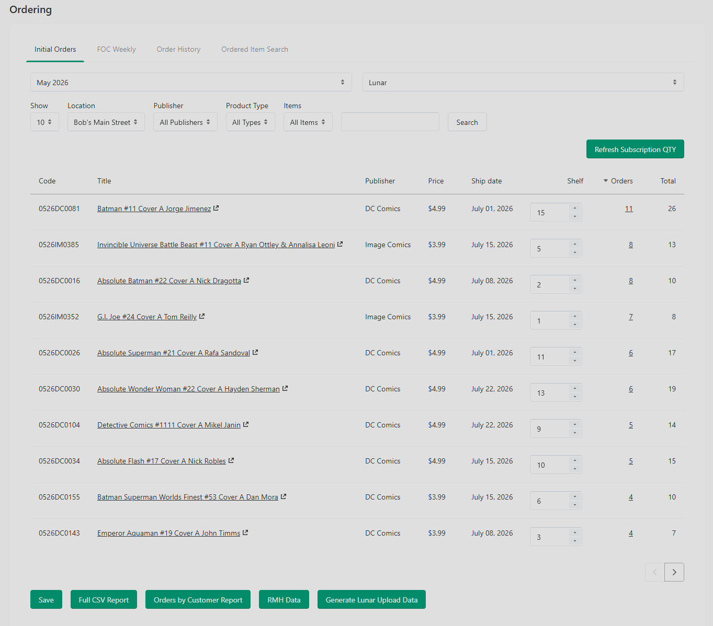Focus the search text field
Viewport: 713px width, 626px height.
(390, 122)
